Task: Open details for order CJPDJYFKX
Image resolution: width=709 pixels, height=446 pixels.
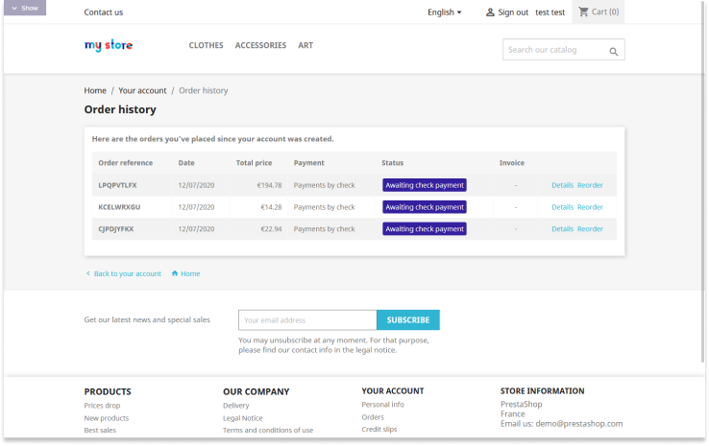Action: [x=562, y=229]
